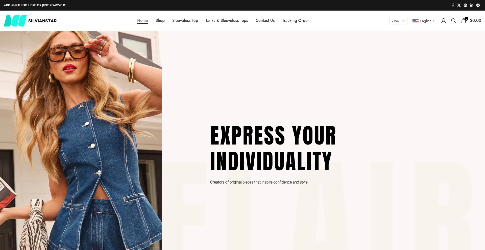485x250 pixels.
Task: Open the Shop menu item
Action: point(160,21)
